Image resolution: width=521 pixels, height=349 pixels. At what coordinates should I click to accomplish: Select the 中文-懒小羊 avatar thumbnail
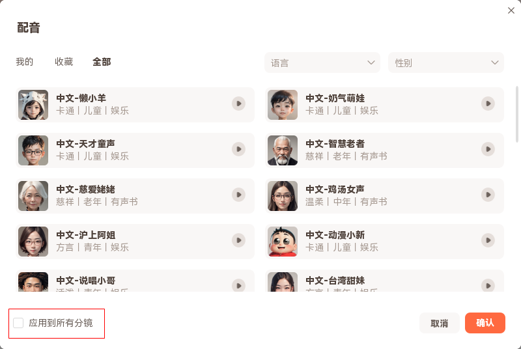(33, 104)
